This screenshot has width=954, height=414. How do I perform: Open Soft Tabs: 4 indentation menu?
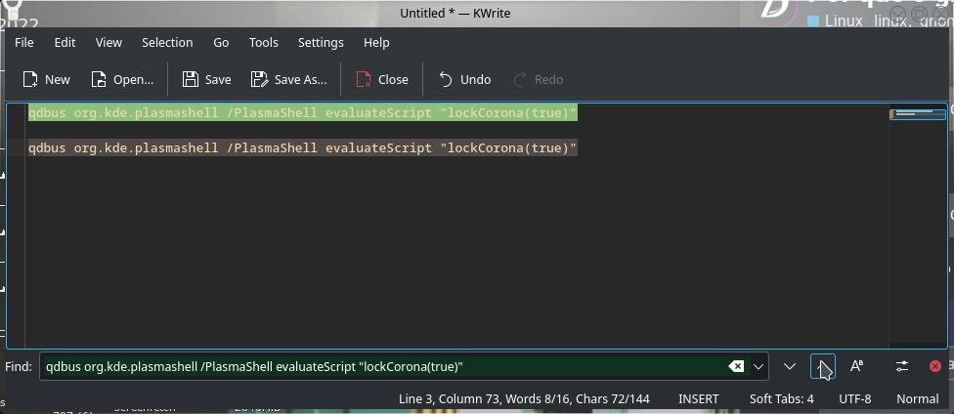[781, 399]
